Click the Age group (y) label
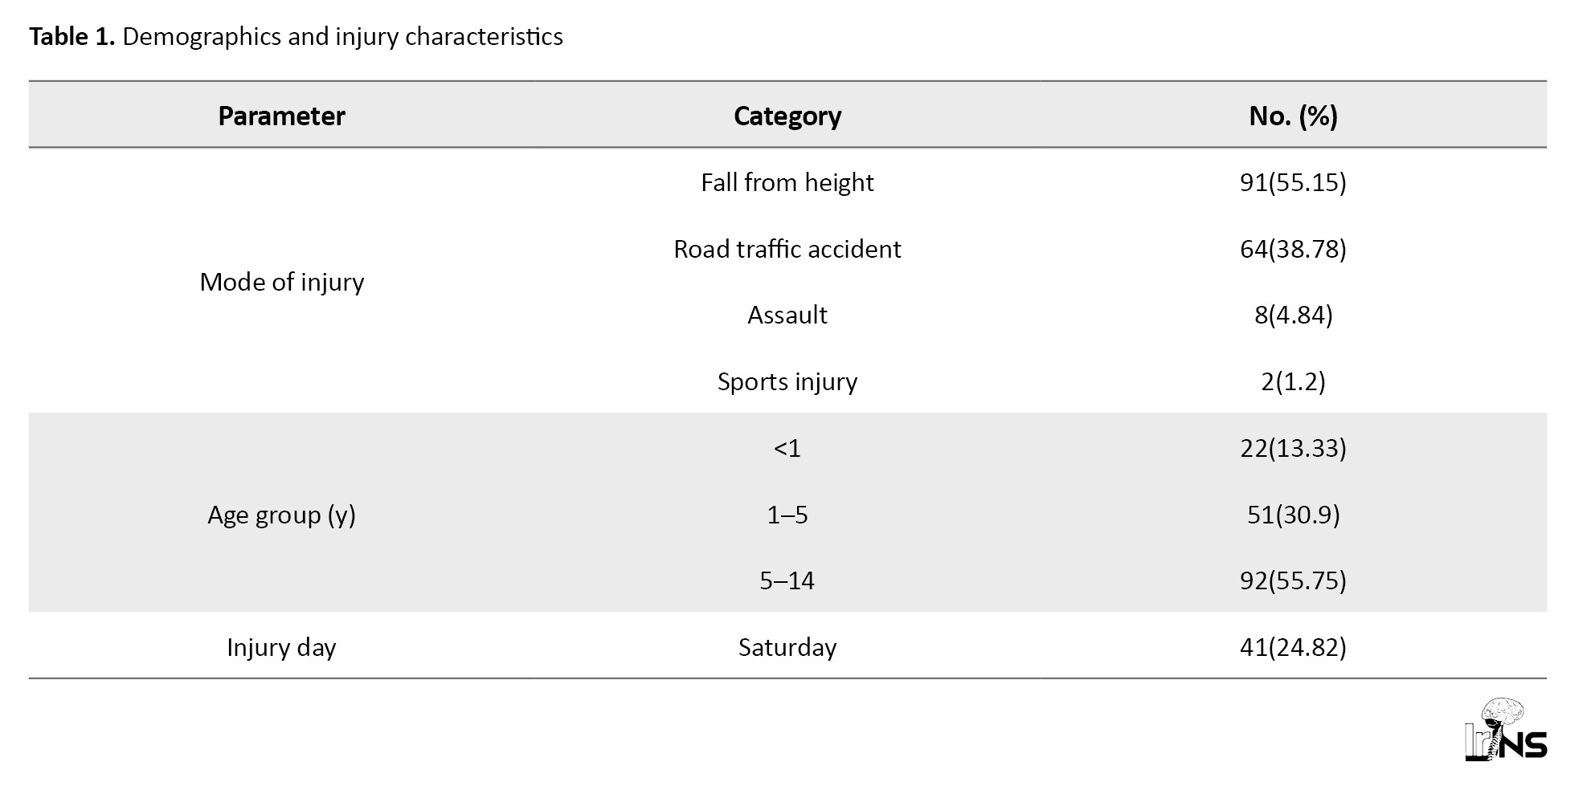The width and height of the screenshot is (1591, 790). tap(281, 515)
